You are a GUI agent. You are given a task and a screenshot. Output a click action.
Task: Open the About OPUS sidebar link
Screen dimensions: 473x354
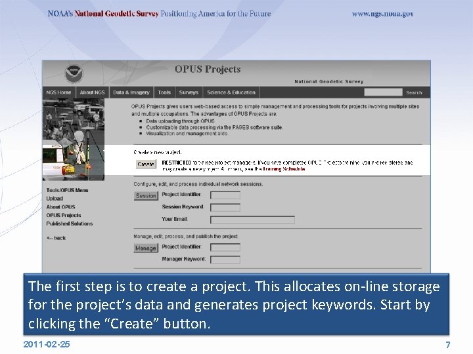[x=60, y=206]
